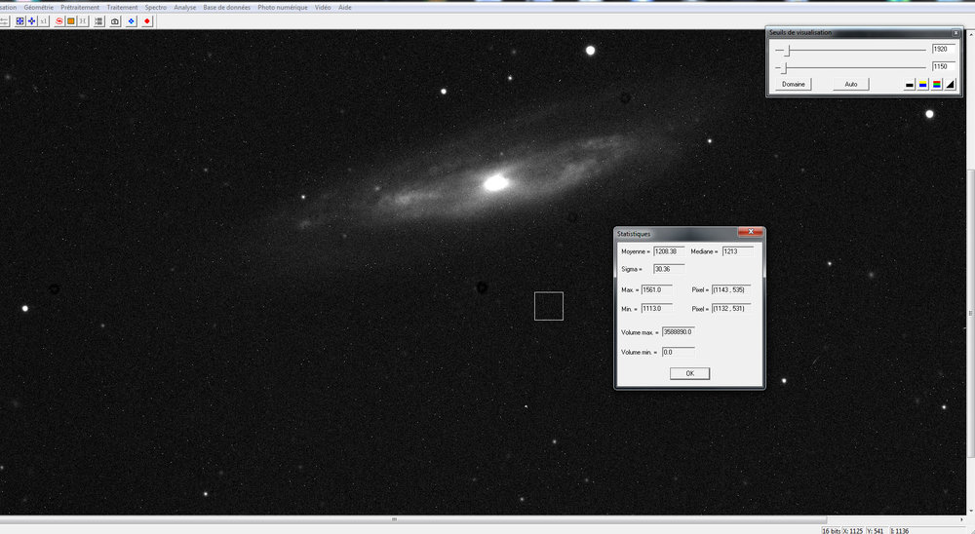The width and height of the screenshot is (975, 534).
Task: Click the blue grid zoom icon in toolbar
Action: (20, 21)
